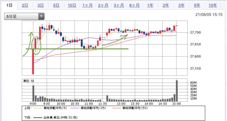Show the 6ヶ月 chart range

pos(134,5)
